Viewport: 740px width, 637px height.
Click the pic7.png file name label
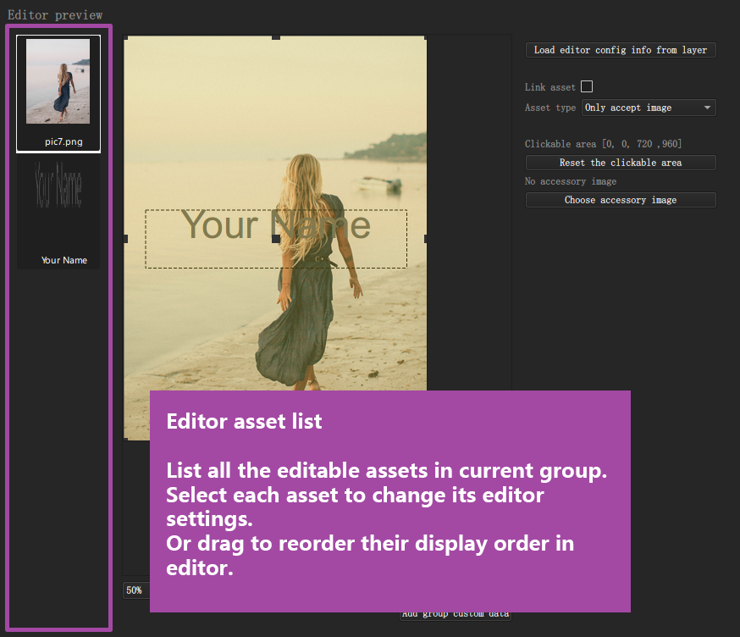64,141
